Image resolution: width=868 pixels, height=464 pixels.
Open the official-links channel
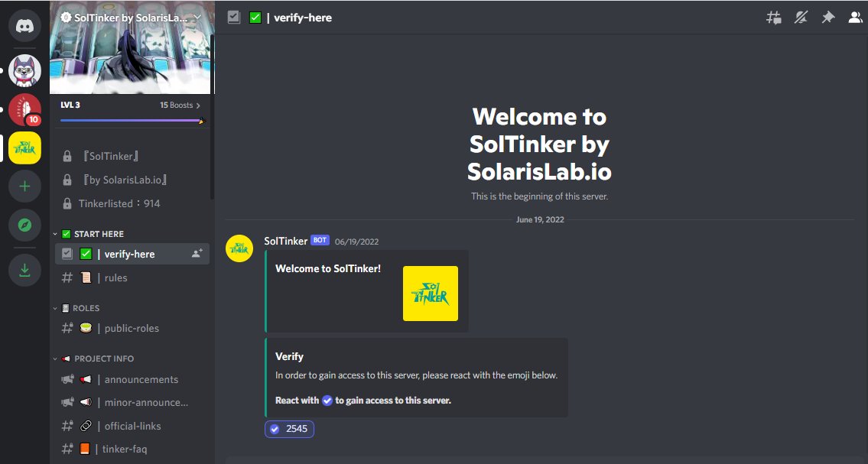132,426
